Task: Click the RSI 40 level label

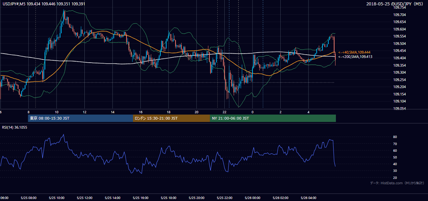Action: click(395, 164)
